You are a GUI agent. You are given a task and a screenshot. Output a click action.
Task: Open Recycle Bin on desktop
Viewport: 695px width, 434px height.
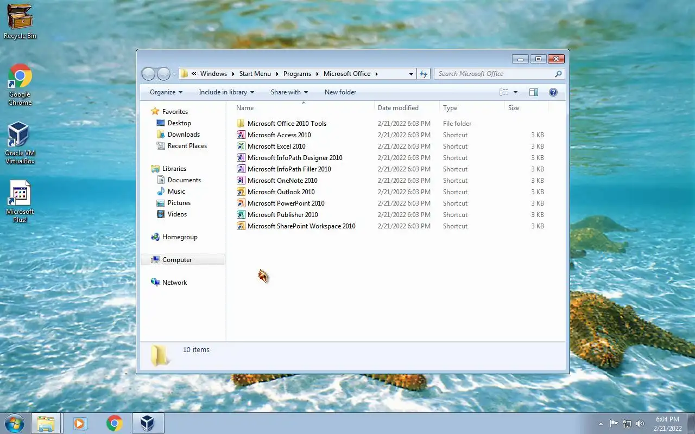point(20,22)
